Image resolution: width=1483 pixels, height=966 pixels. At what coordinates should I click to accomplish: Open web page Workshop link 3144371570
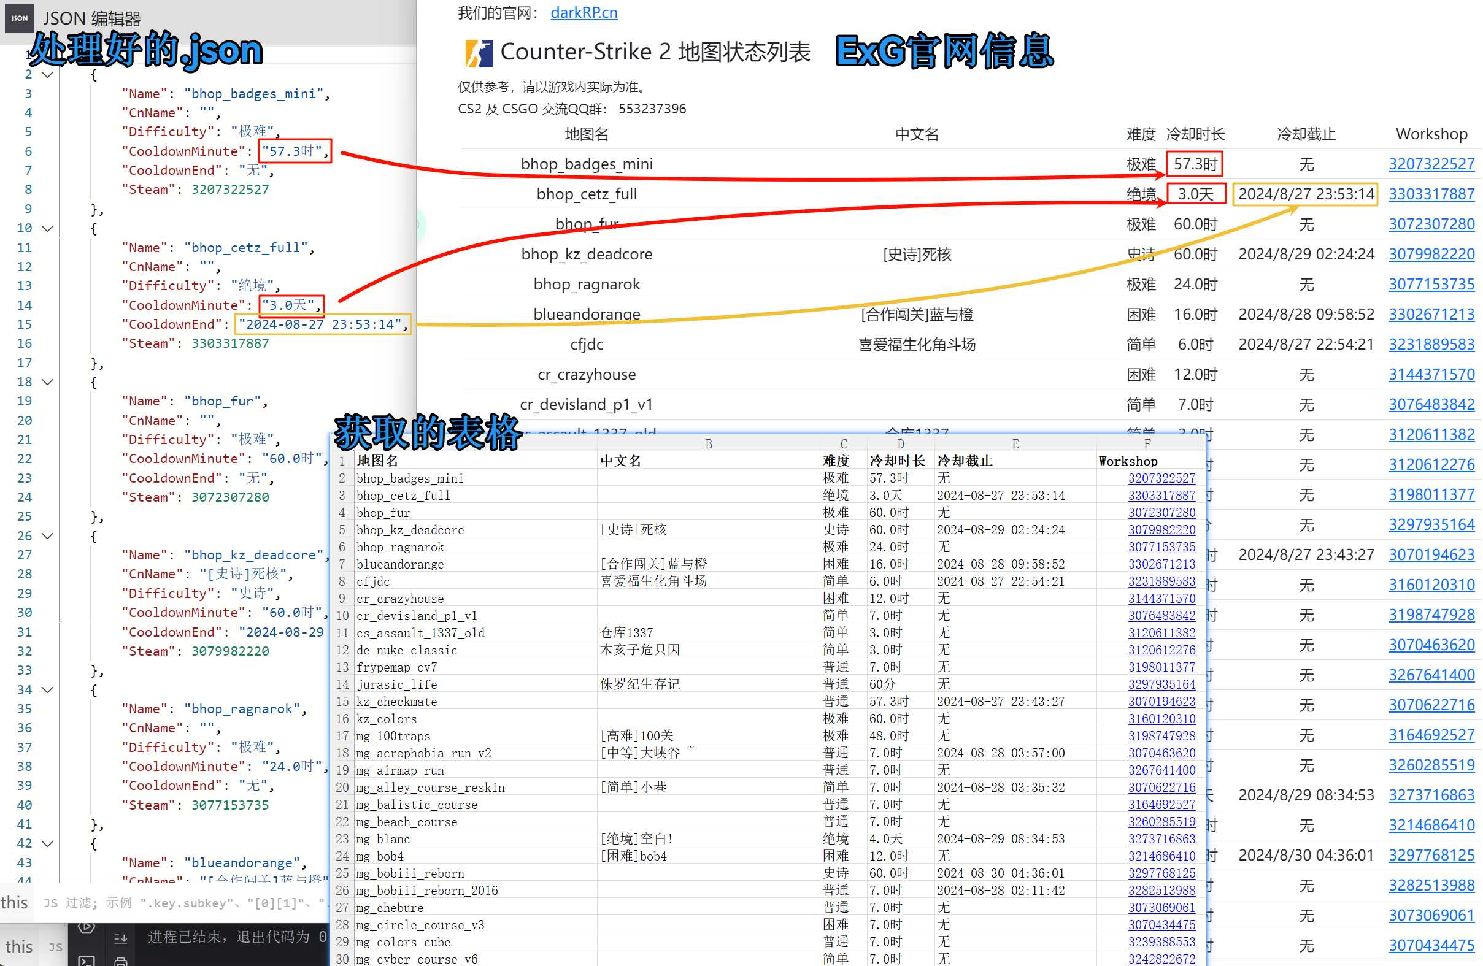point(1431,374)
